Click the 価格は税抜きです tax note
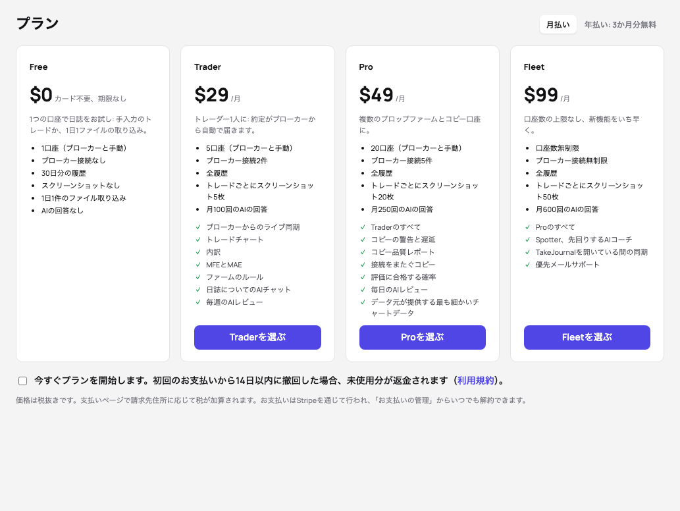 coord(271,400)
